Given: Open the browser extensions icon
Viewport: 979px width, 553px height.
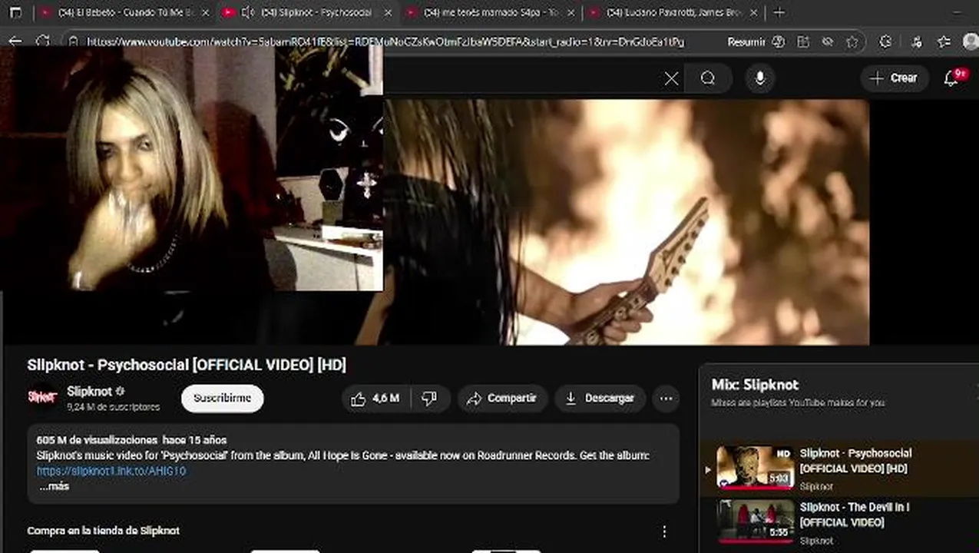Looking at the screenshot, I should (x=885, y=42).
